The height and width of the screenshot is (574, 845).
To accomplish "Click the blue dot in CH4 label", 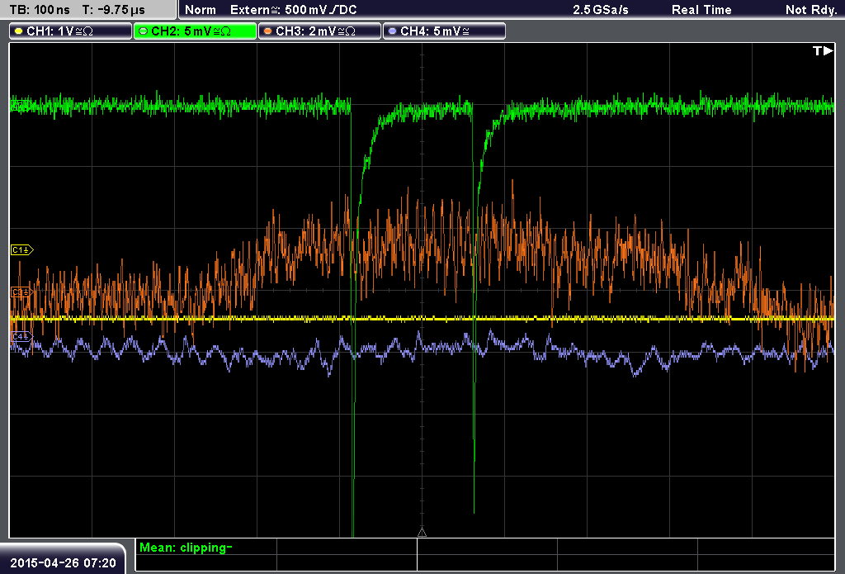I will point(392,31).
